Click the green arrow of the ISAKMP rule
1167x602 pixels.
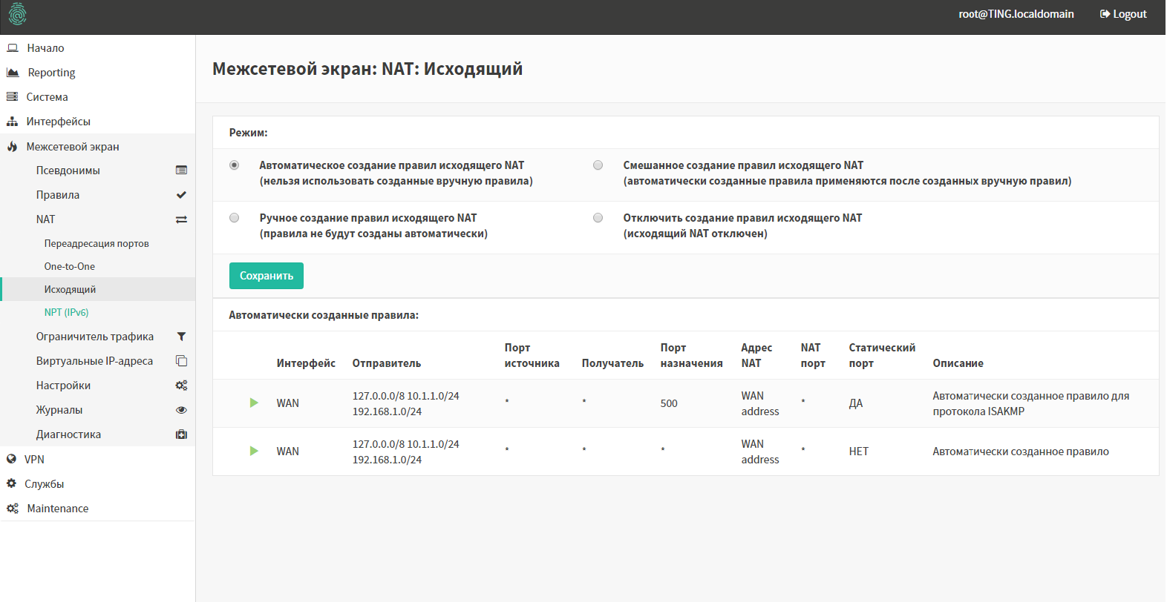[254, 403]
